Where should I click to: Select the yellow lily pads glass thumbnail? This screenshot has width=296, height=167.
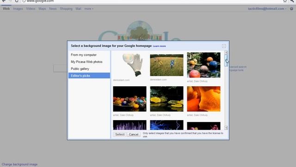pos(166,99)
